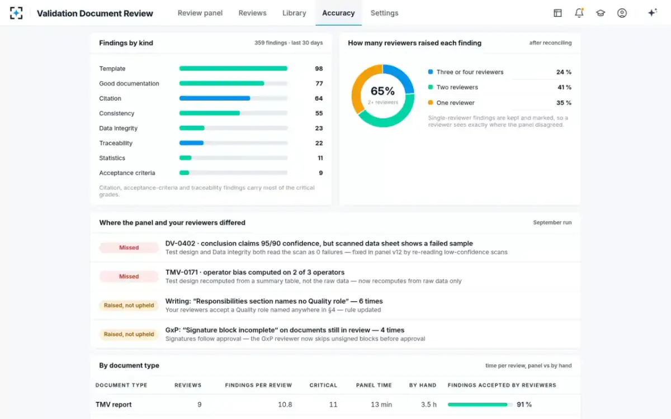Image resolution: width=671 pixels, height=419 pixels.
Task: Sort by the By Hand column header
Action: (x=423, y=385)
